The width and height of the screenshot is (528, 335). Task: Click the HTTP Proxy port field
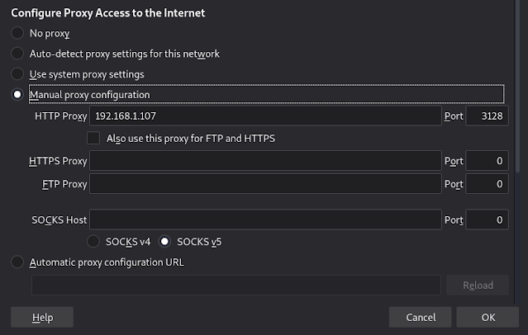point(487,116)
